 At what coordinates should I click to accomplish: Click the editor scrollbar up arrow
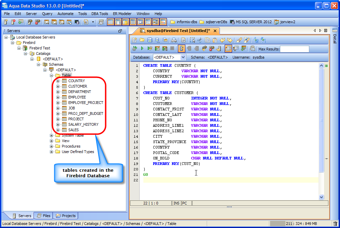coord(321,66)
